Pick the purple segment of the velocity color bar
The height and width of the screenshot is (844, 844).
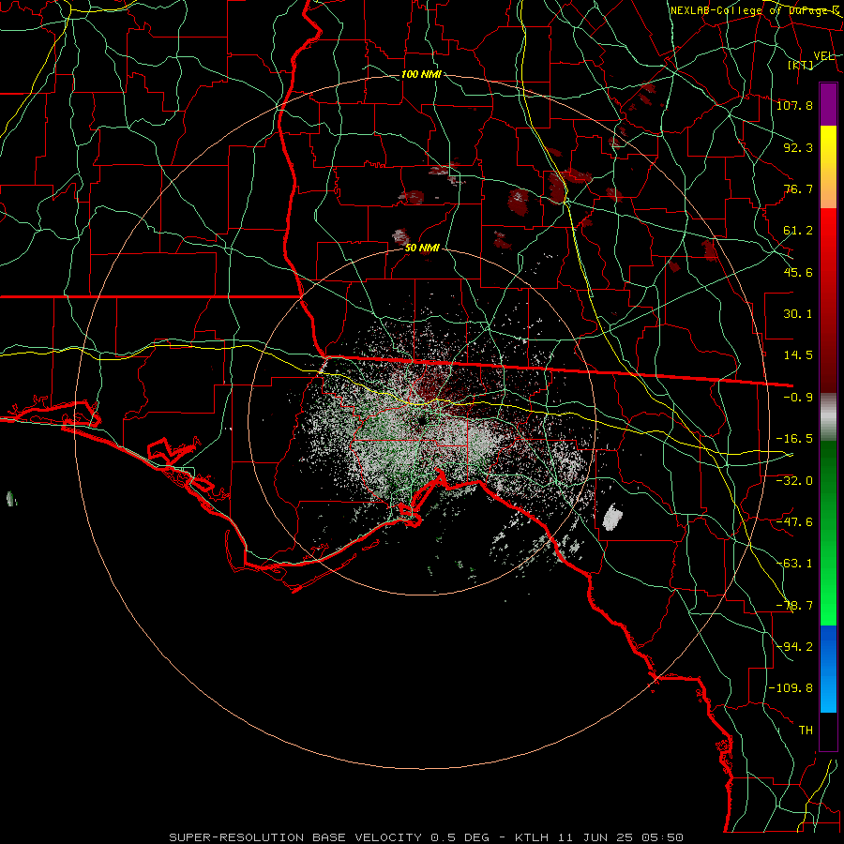(828, 104)
